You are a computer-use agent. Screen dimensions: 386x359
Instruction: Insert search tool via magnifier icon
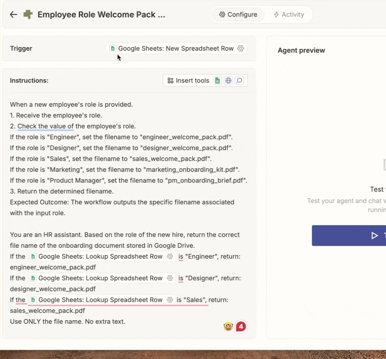pyautogui.click(x=239, y=80)
